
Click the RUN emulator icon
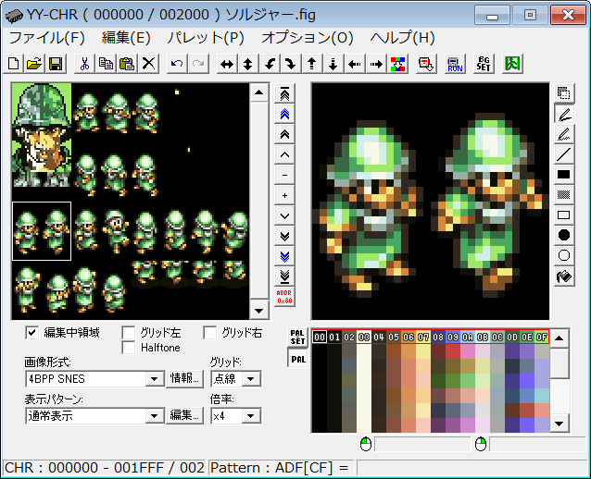point(455,64)
